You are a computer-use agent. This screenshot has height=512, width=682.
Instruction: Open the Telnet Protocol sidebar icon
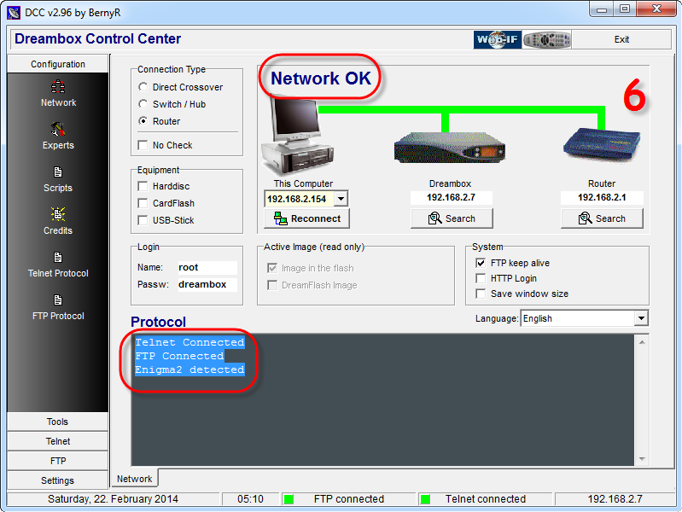(58, 258)
